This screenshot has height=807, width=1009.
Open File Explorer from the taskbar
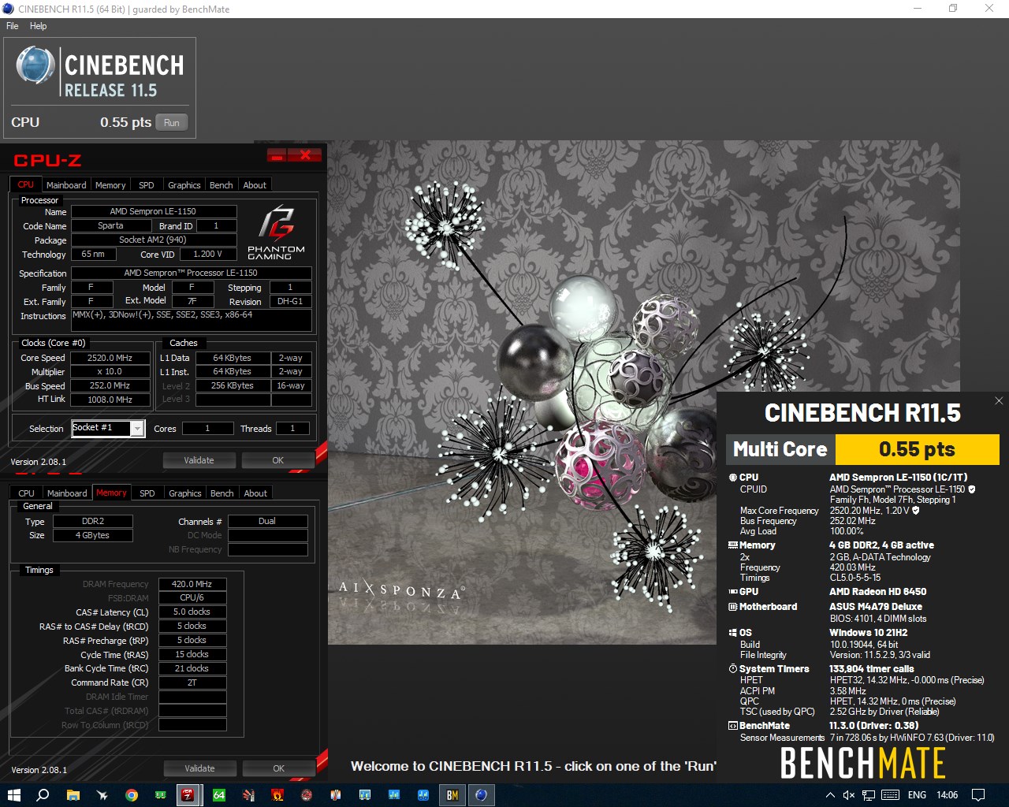tap(73, 795)
